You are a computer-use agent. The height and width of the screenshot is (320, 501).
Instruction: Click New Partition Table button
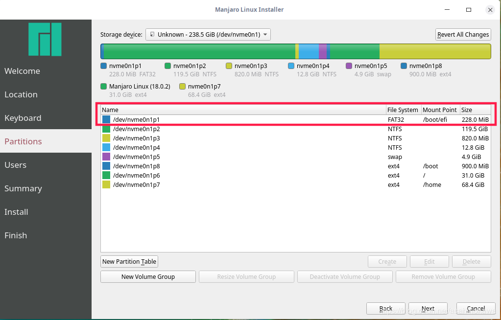click(x=129, y=262)
